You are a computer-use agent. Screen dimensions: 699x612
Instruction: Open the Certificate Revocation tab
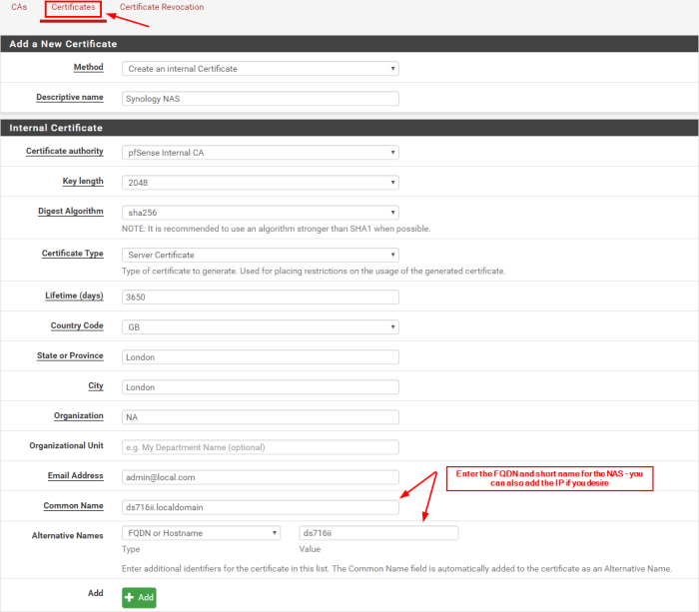[161, 8]
